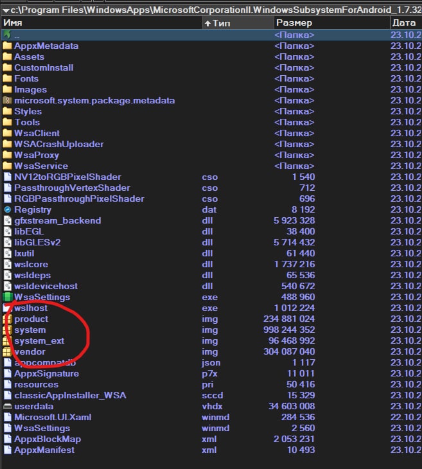Click the Styles folder icon
422x469 pixels.
coord(7,111)
